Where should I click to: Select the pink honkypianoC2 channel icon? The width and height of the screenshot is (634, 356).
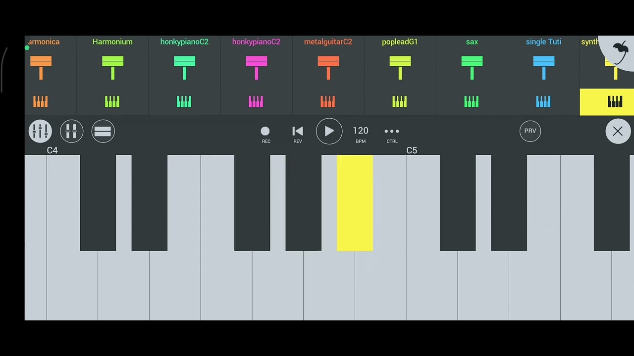click(x=256, y=68)
